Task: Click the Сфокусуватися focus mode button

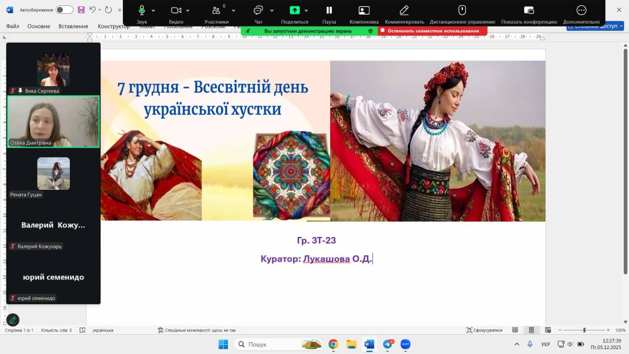Action: (x=485, y=330)
